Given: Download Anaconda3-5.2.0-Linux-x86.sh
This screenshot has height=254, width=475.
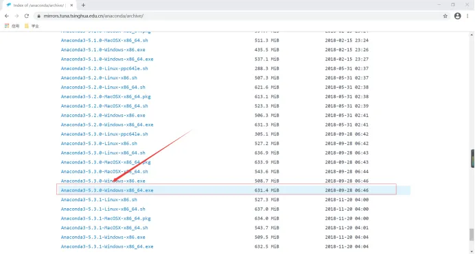Looking at the screenshot, I should point(99,77).
